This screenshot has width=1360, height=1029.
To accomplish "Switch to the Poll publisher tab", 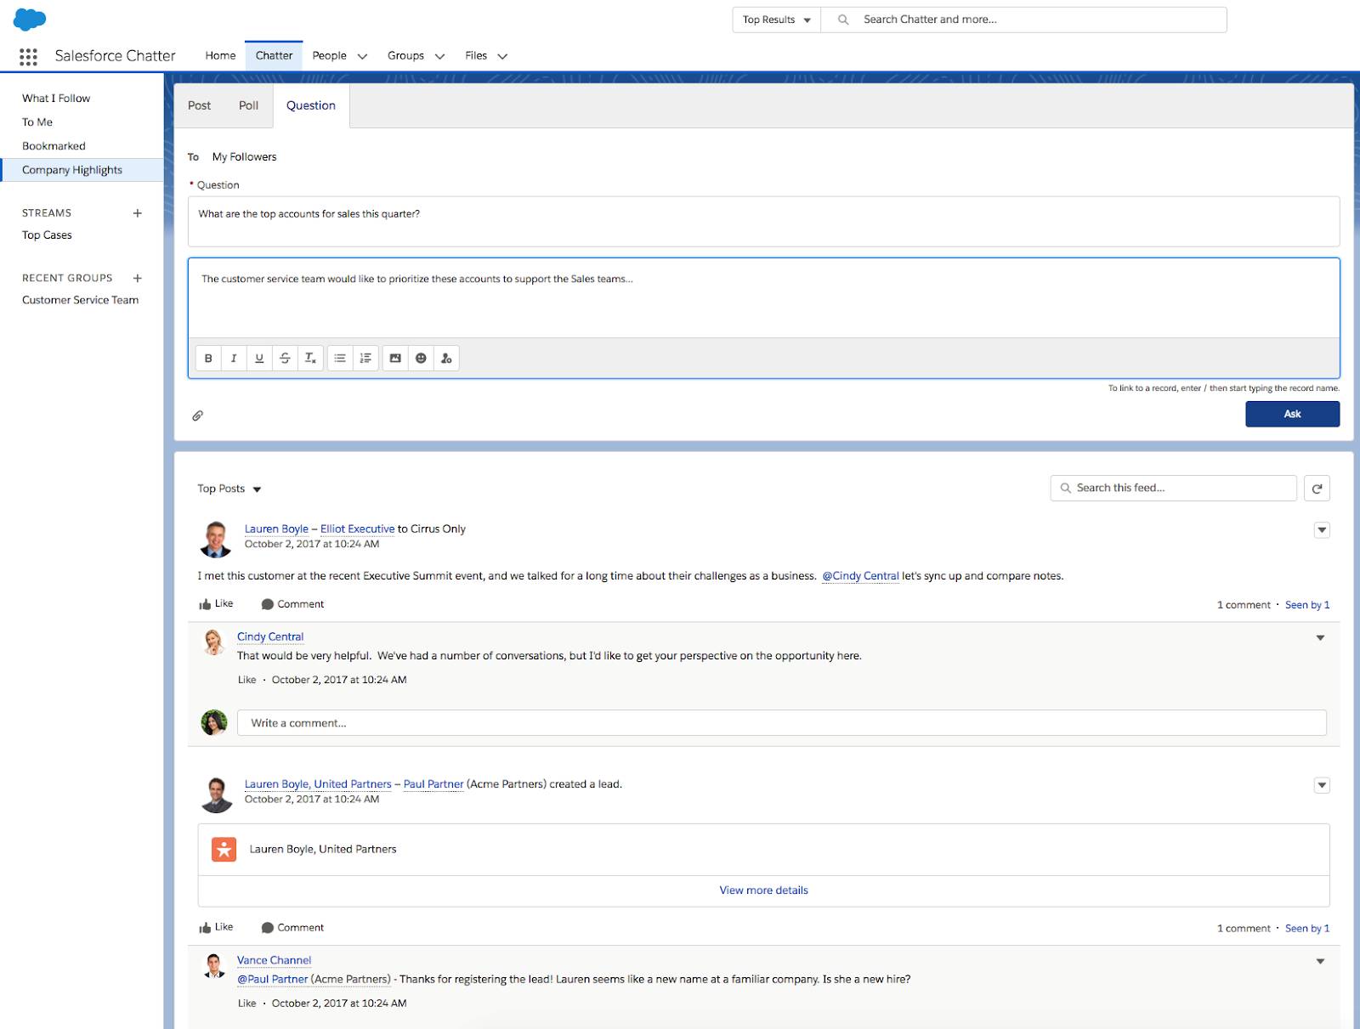I will (248, 105).
